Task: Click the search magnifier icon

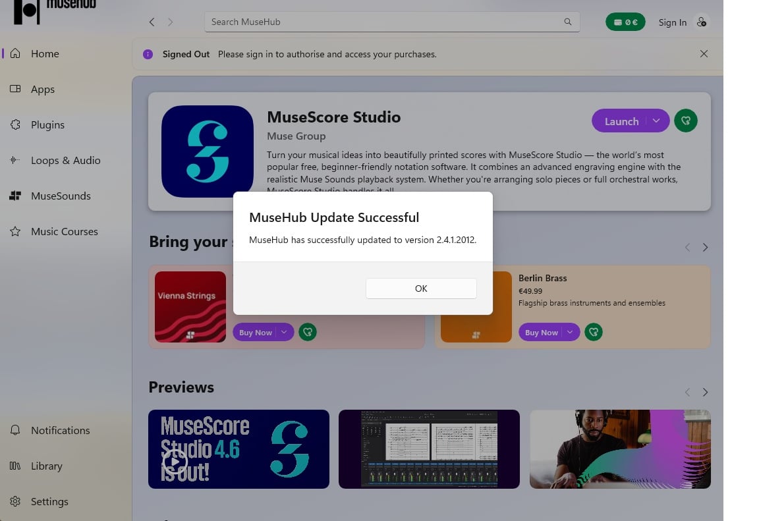Action: point(568,22)
